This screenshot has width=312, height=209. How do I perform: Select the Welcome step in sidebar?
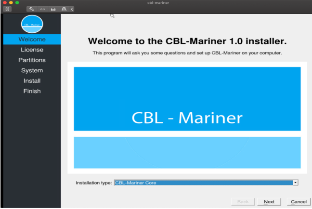pos(32,39)
